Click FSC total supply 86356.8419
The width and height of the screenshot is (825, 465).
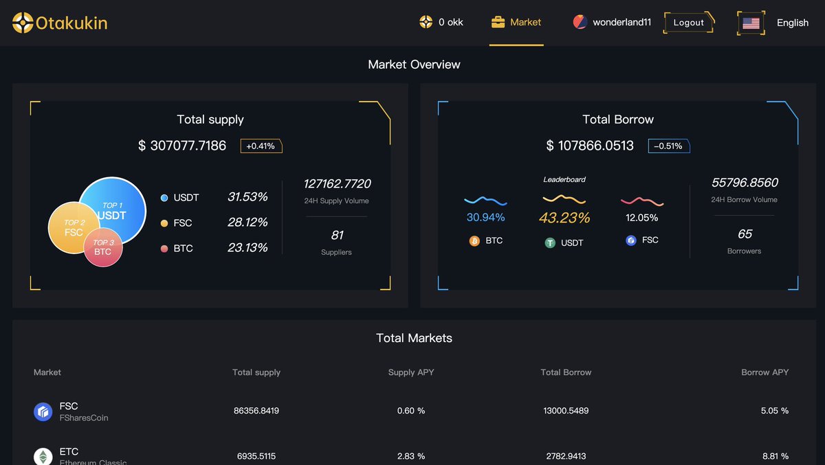tap(256, 411)
